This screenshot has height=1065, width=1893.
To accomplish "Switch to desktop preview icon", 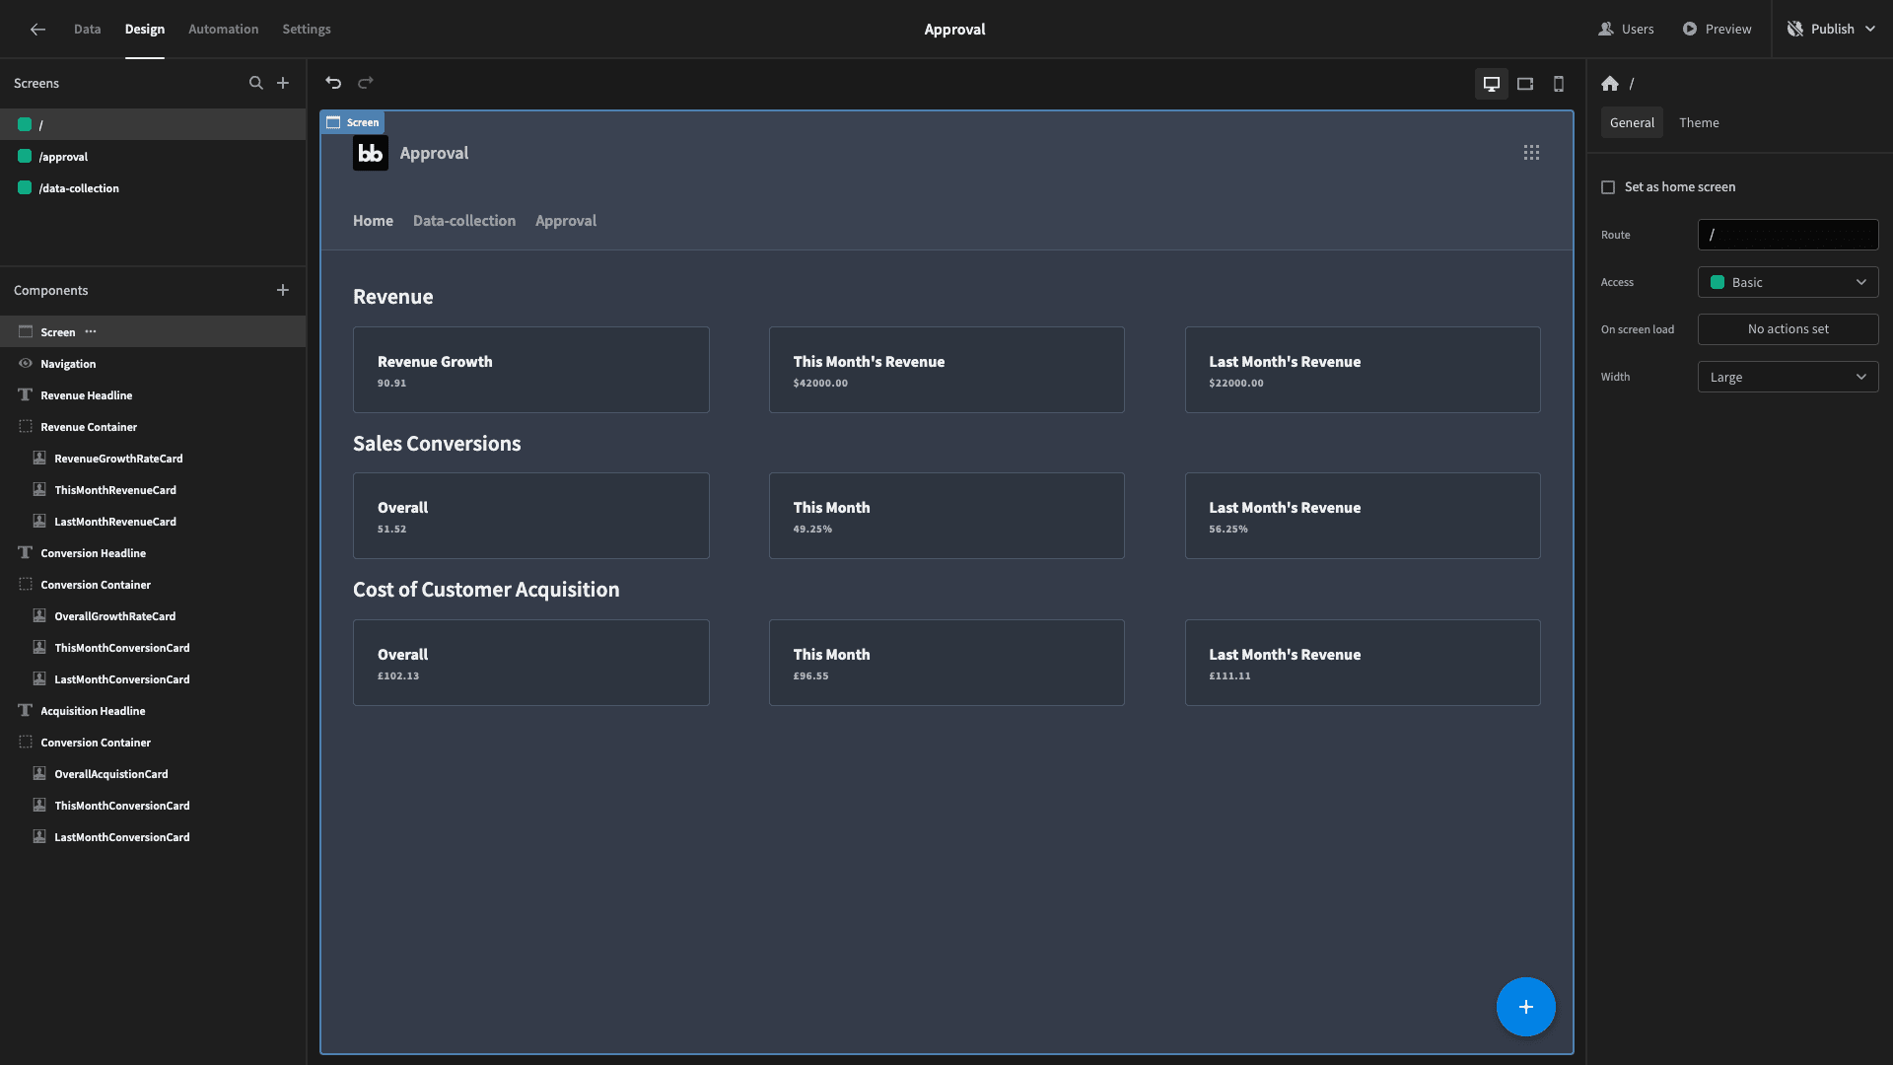I will point(1492,84).
